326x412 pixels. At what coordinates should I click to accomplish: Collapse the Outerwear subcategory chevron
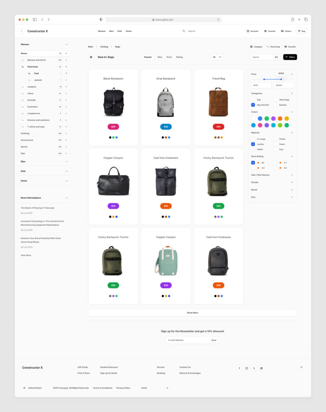coord(66,67)
